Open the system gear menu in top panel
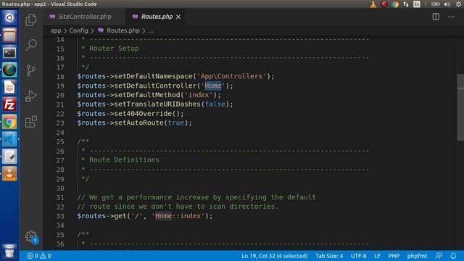The image size is (464, 261). point(458,4)
